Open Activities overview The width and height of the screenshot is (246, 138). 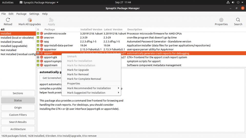(8, 2)
